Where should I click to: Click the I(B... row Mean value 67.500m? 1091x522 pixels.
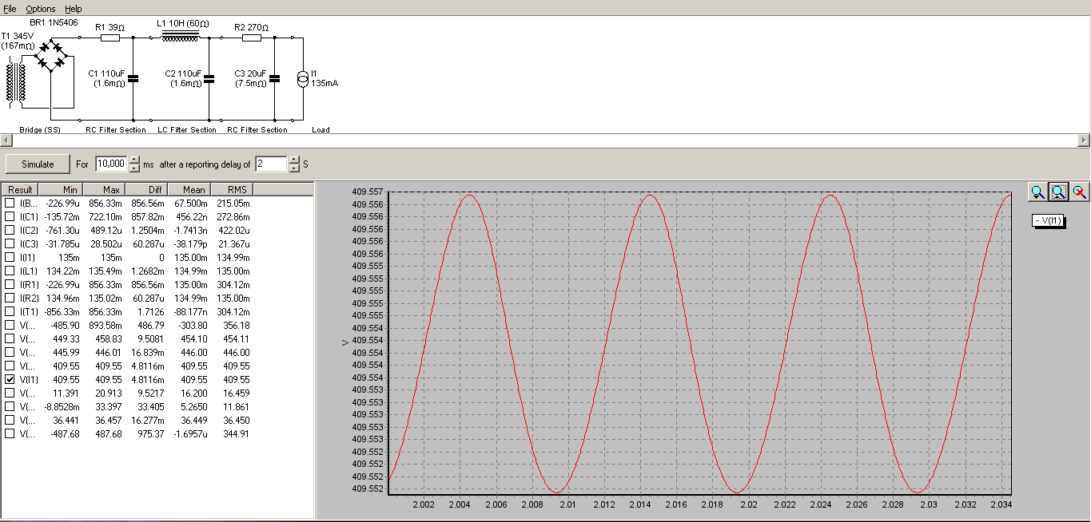pos(192,203)
